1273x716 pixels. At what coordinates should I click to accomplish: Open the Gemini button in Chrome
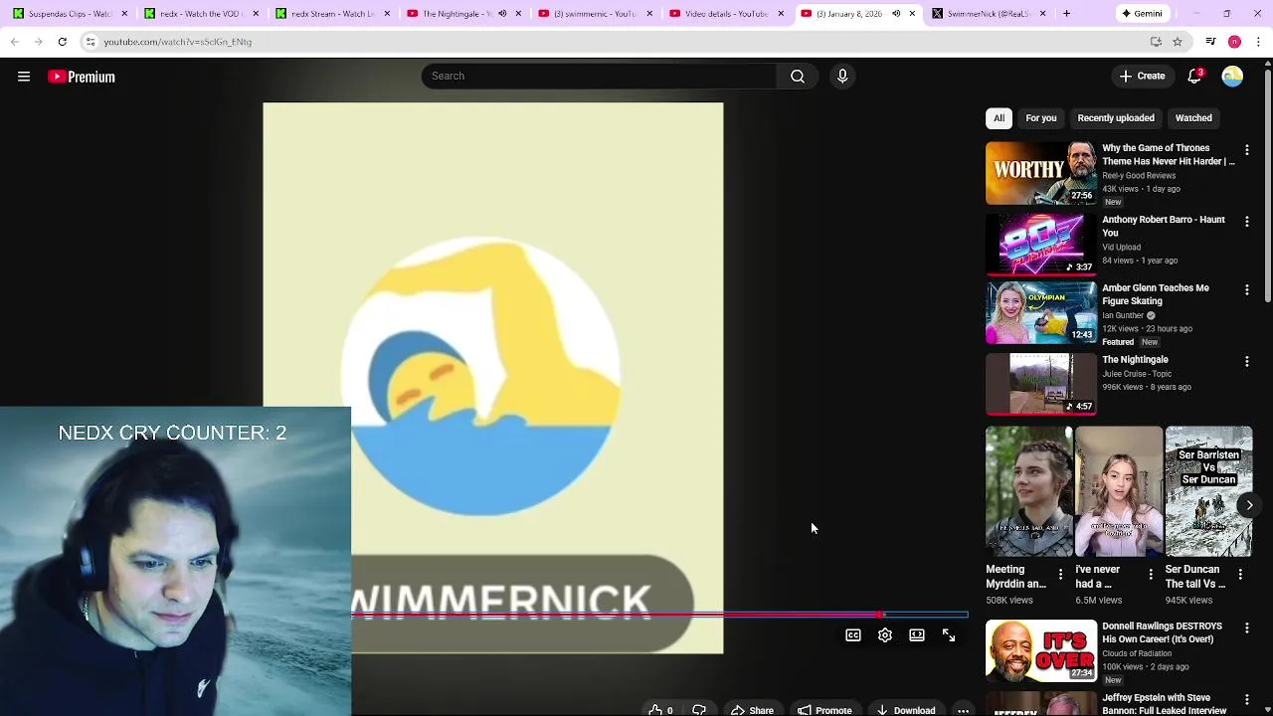tap(1141, 14)
